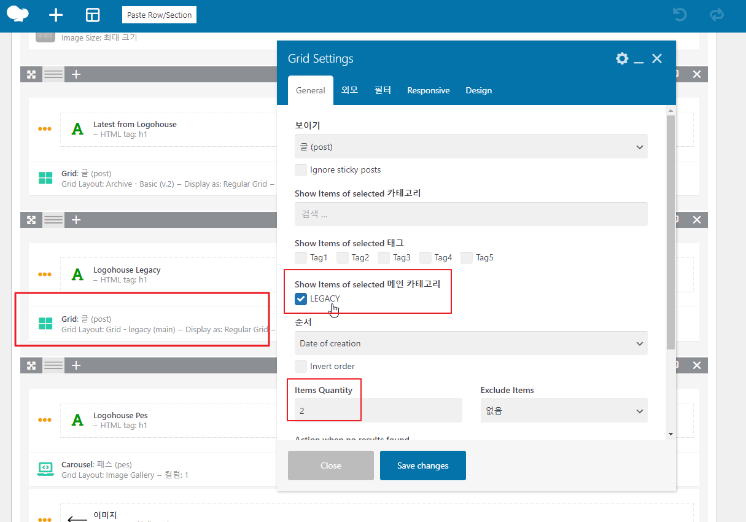Click Grid icon of Grid - legacy (main) element
This screenshot has width=746, height=522.
pyautogui.click(x=45, y=324)
